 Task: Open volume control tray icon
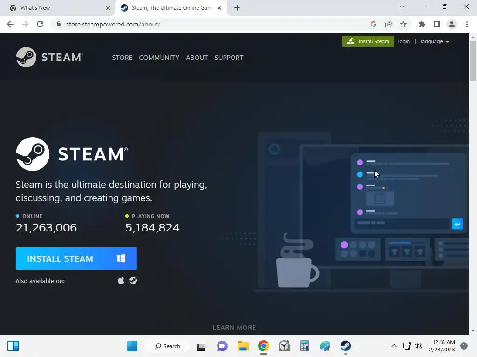pyautogui.click(x=418, y=346)
